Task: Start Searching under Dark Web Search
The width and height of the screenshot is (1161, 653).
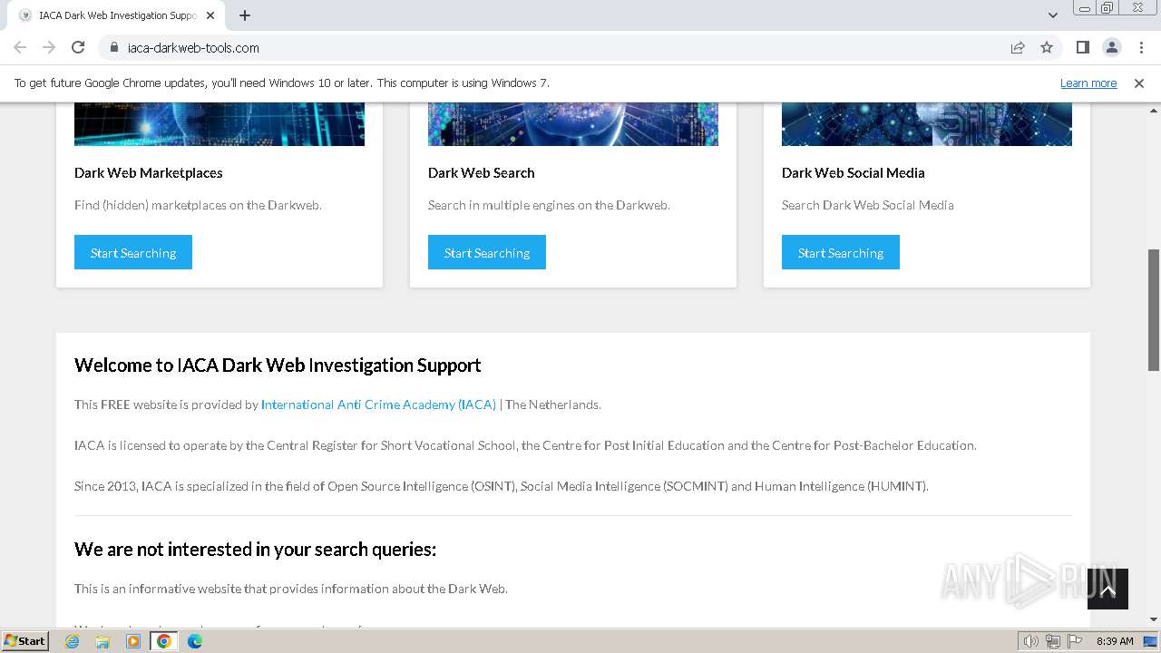Action: pyautogui.click(x=487, y=252)
